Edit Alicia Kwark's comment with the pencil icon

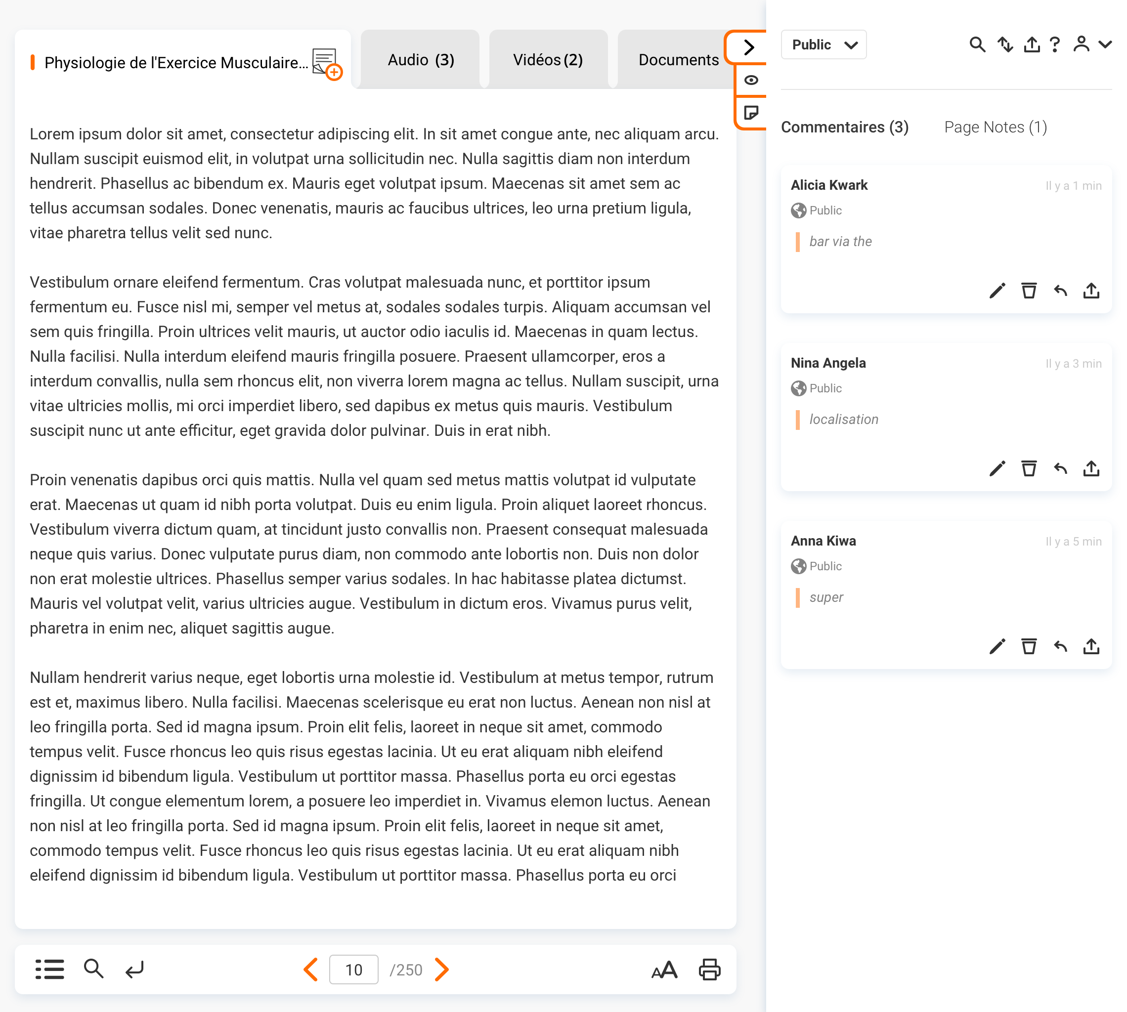tap(997, 290)
